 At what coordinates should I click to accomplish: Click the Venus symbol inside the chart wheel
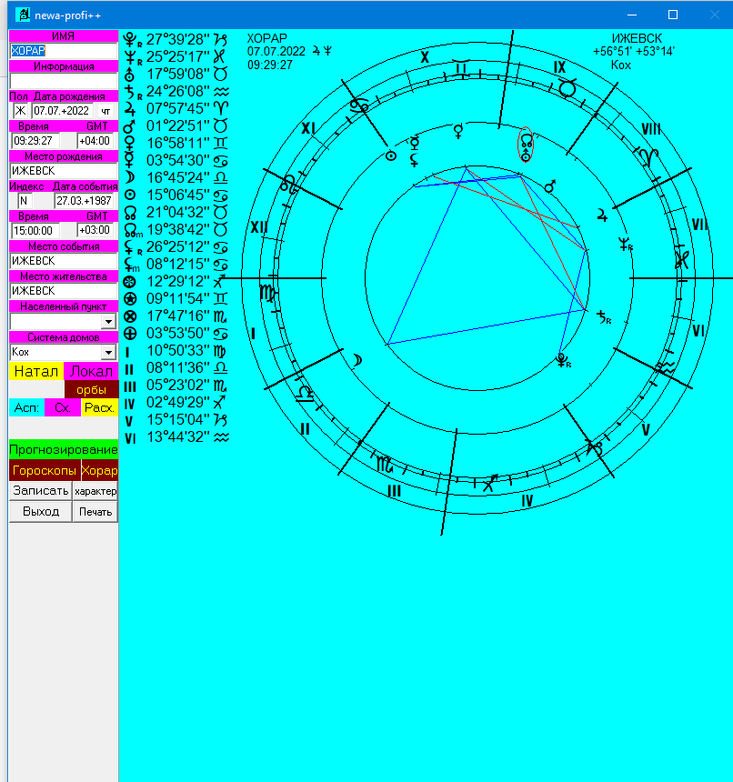coord(458,131)
